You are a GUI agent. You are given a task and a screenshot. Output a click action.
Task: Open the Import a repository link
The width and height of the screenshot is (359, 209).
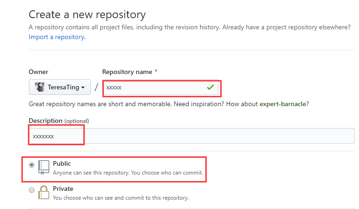point(57,37)
